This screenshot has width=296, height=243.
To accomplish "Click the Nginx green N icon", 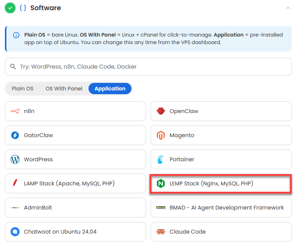I will (x=161, y=183).
